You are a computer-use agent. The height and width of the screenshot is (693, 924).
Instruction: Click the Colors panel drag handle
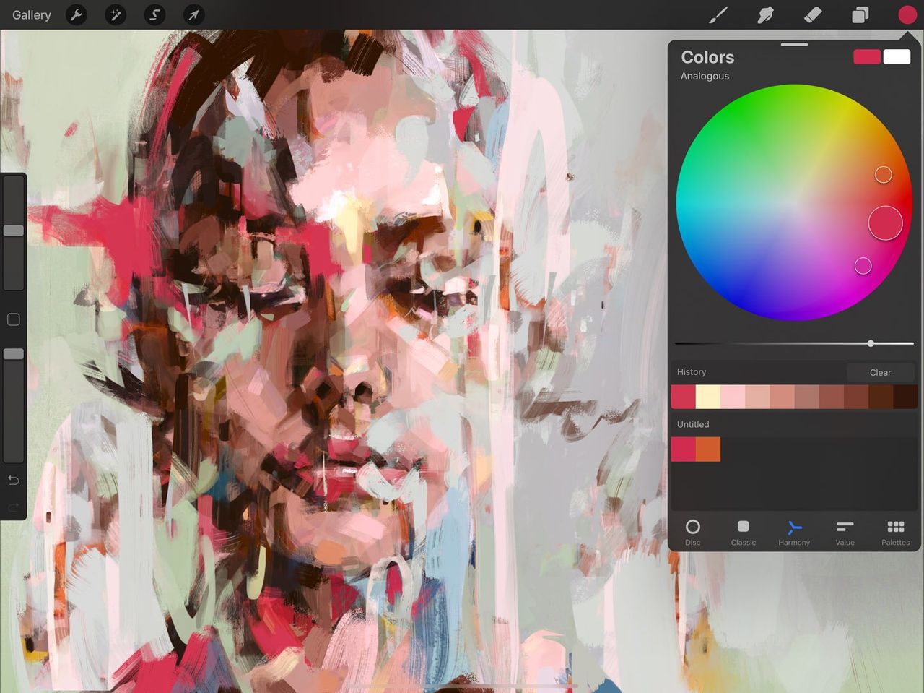tap(794, 45)
